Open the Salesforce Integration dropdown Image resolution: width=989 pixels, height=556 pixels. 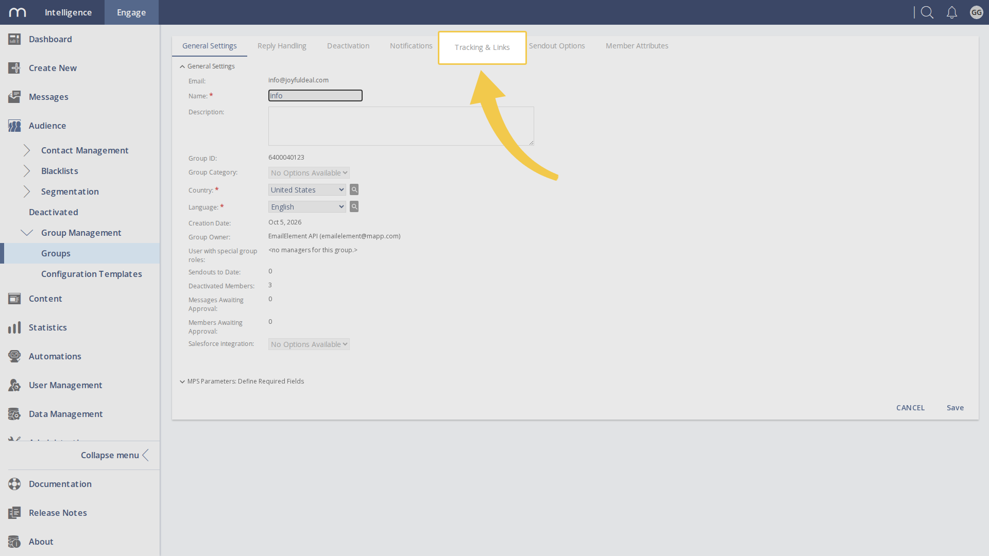tap(309, 344)
